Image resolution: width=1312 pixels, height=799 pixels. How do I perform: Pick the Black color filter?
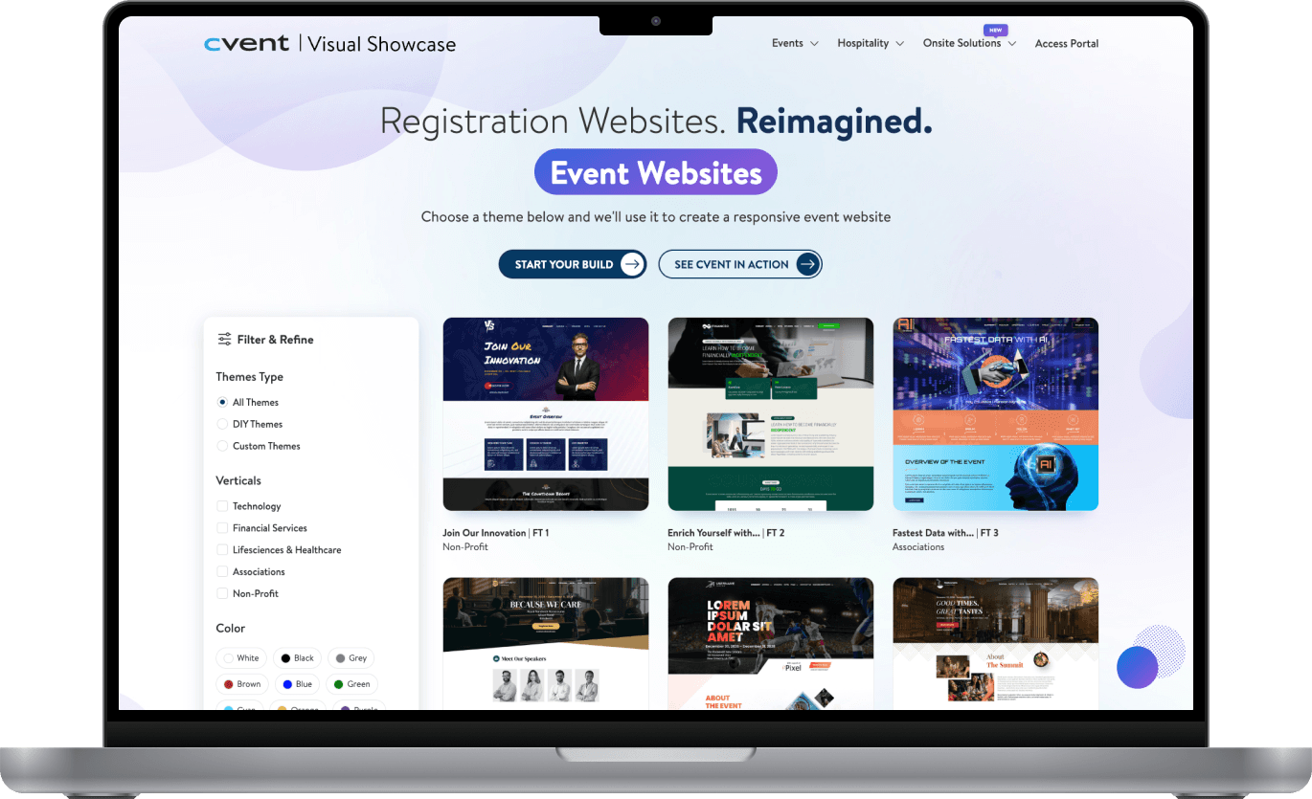click(x=298, y=658)
